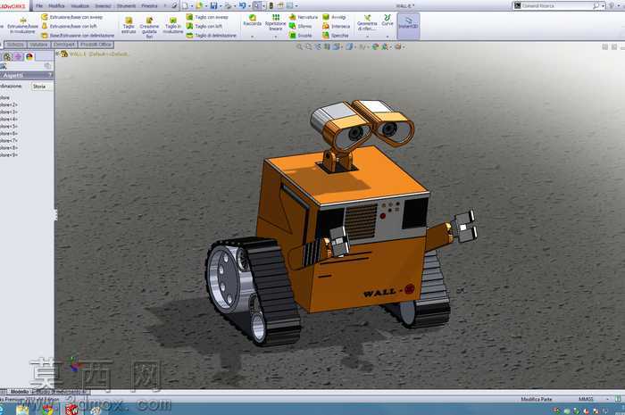Image resolution: width=625 pixels, height=415 pixels.
Task: Open the DisplayManager appearances tab icon
Action: pos(29,57)
